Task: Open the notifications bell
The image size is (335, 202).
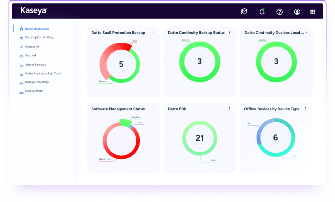Action: (262, 12)
